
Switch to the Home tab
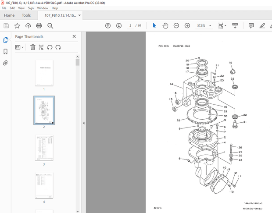point(9,15)
